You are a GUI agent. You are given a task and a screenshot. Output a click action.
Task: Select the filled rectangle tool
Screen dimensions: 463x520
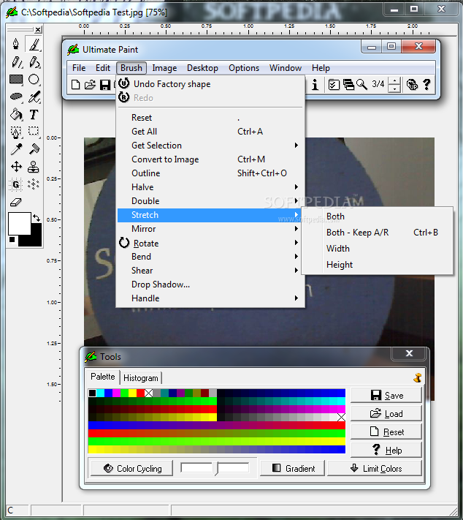(16, 79)
